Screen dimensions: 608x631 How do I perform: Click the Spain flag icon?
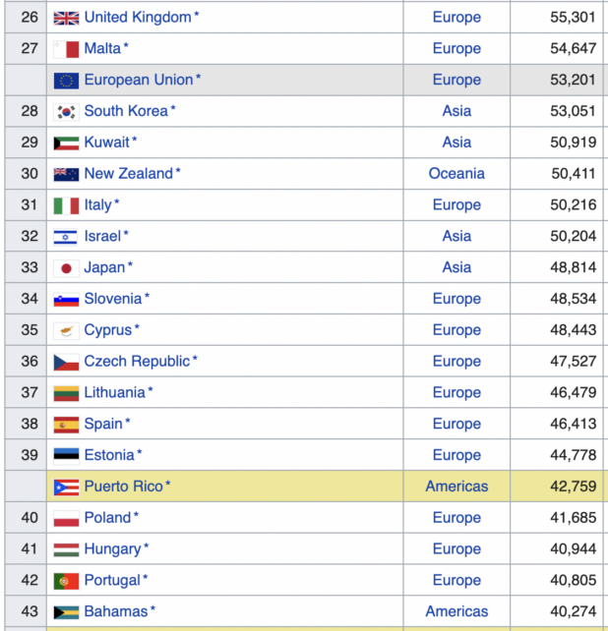[66, 424]
